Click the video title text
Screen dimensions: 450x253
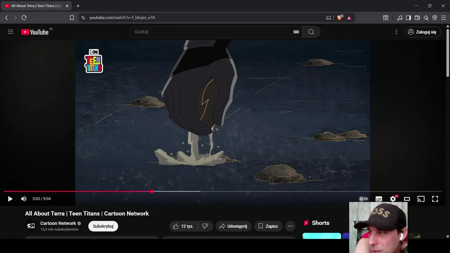[x=87, y=214]
